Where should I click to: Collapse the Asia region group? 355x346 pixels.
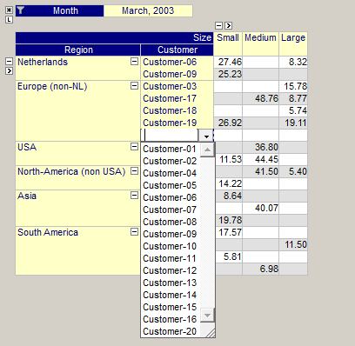[134, 195]
